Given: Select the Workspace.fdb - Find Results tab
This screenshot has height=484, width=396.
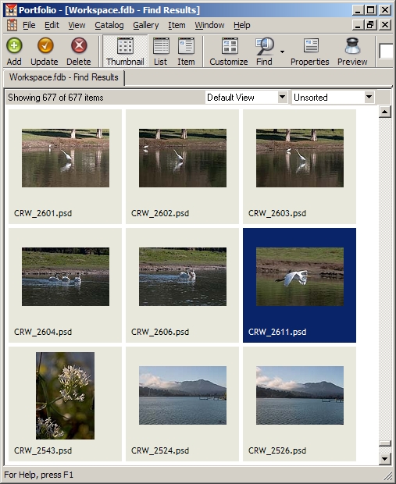Looking at the screenshot, I should tap(63, 77).
